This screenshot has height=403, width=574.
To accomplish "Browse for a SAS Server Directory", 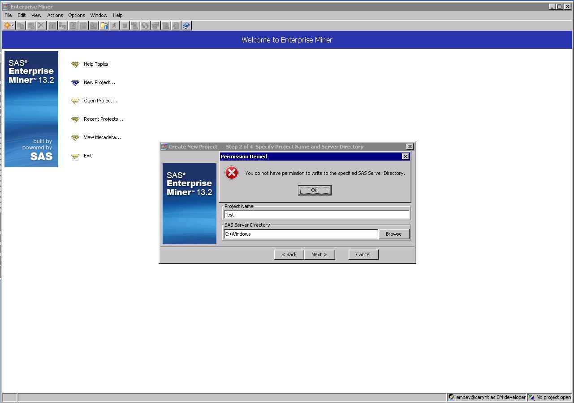I will pos(393,233).
